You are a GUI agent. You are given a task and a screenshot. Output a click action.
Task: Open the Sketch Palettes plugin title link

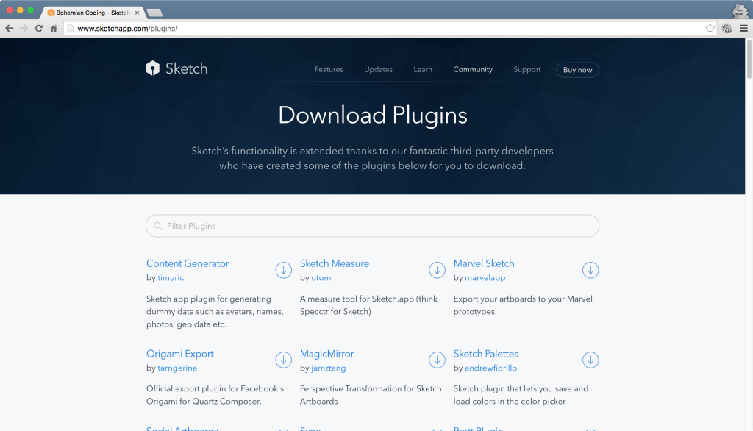[x=486, y=354]
